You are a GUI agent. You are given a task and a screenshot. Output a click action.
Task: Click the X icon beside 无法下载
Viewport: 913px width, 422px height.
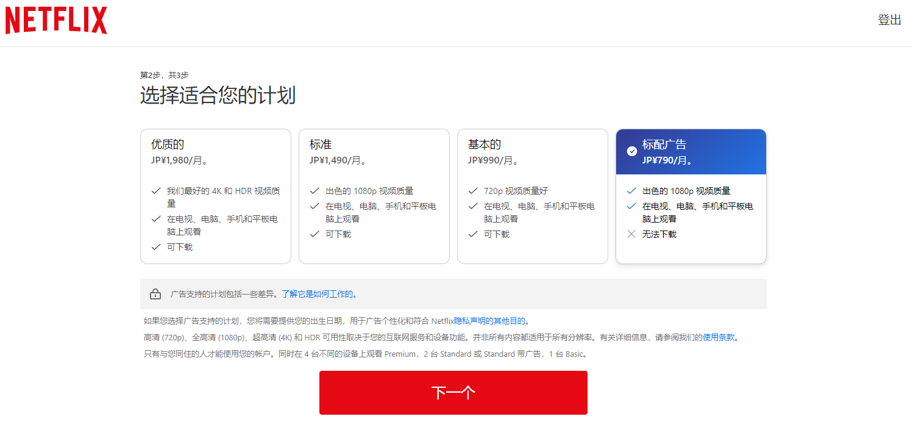point(631,234)
